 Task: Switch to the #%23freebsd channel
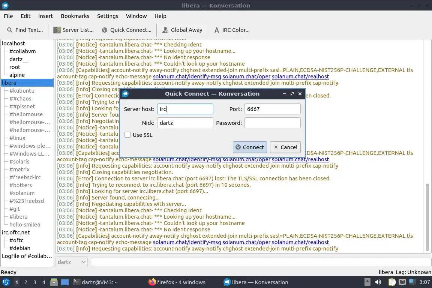[x=27, y=201]
